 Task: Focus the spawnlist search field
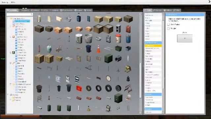20,14
